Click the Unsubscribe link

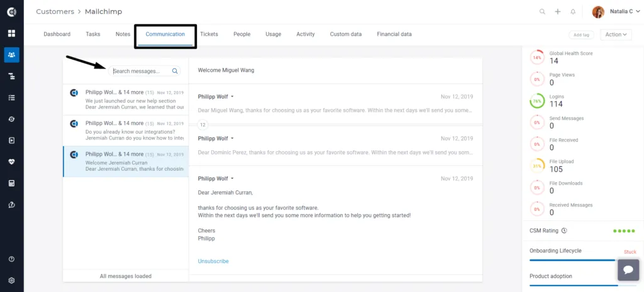pos(213,261)
